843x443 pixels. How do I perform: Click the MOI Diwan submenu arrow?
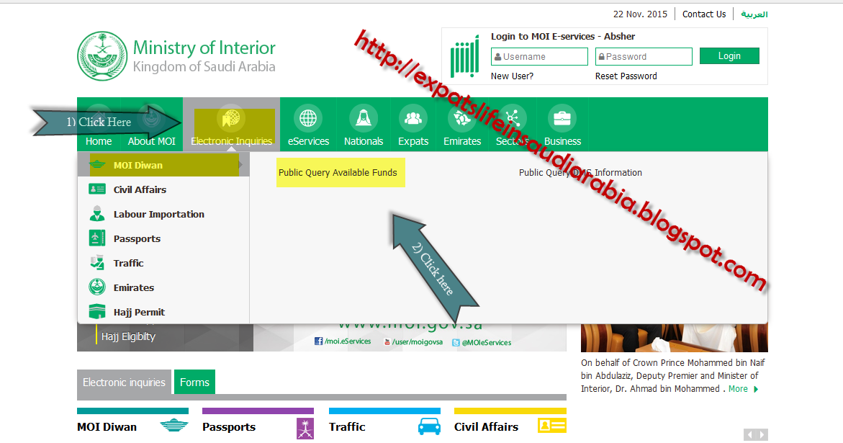pyautogui.click(x=241, y=164)
